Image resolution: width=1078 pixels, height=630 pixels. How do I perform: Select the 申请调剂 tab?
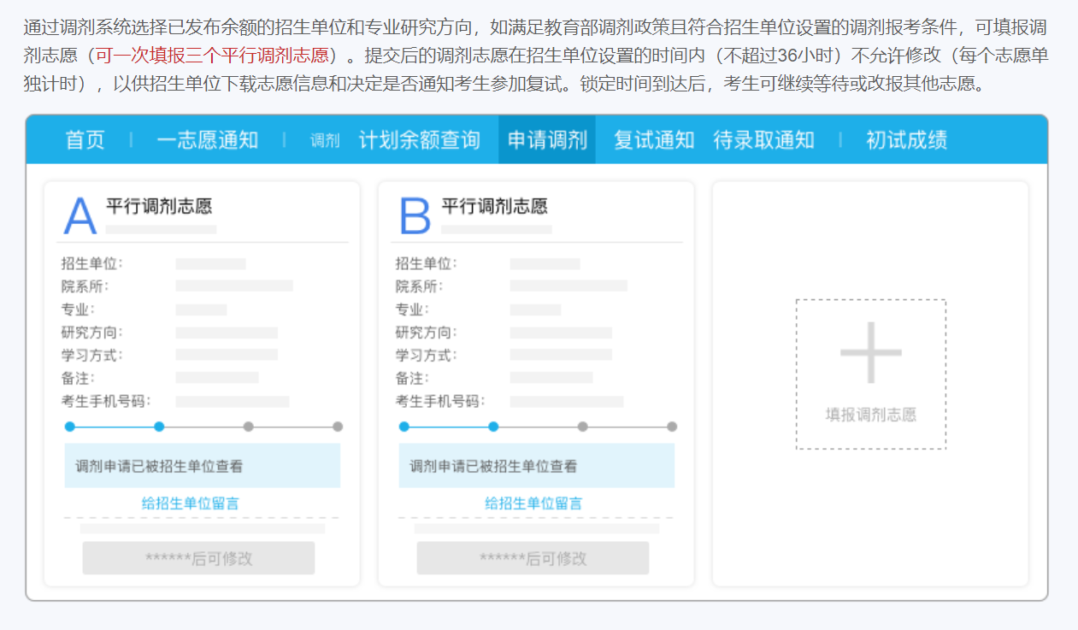[546, 138]
